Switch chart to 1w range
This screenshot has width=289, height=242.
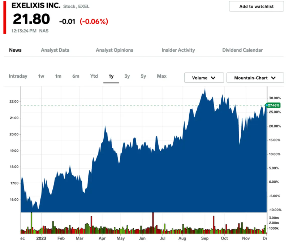(x=41, y=76)
